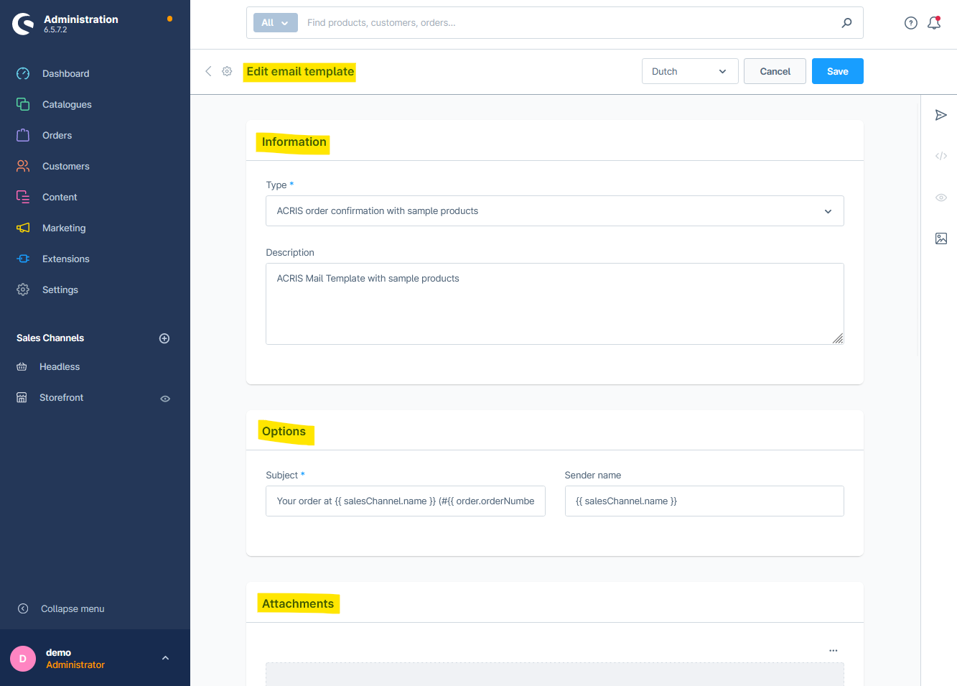Screen dimensions: 957x686
Task: Click the collapse menu arrow icon
Action: point(23,608)
